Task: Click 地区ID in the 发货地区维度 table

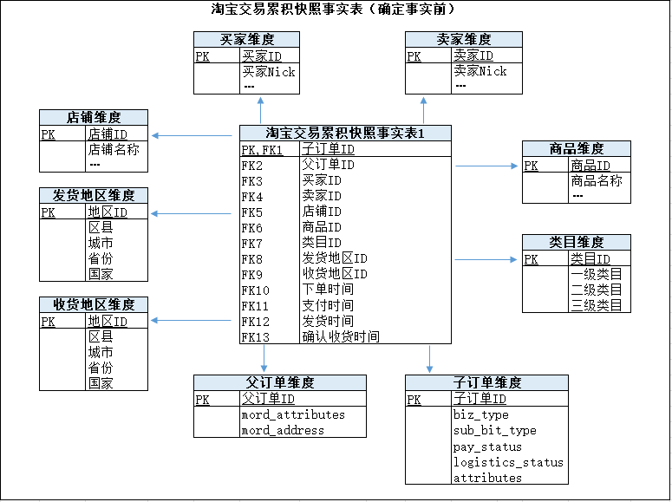Action: [x=108, y=212]
